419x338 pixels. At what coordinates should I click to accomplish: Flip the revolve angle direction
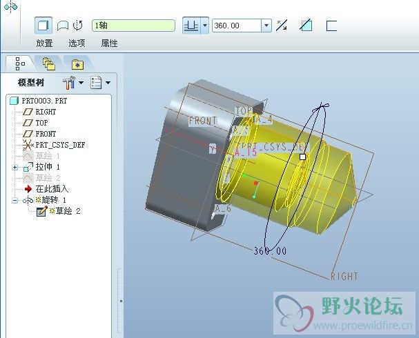(x=282, y=26)
